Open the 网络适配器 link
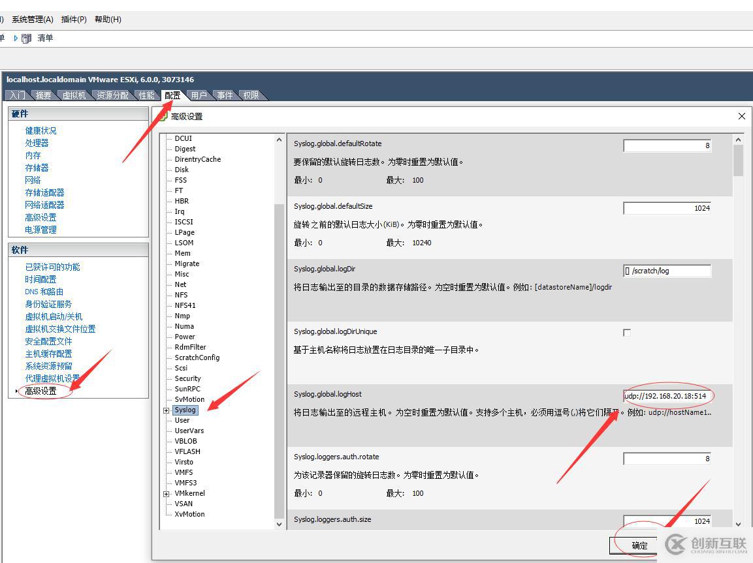This screenshot has width=753, height=563. coord(44,205)
